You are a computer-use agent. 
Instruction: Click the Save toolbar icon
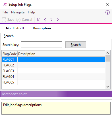point(4,20)
